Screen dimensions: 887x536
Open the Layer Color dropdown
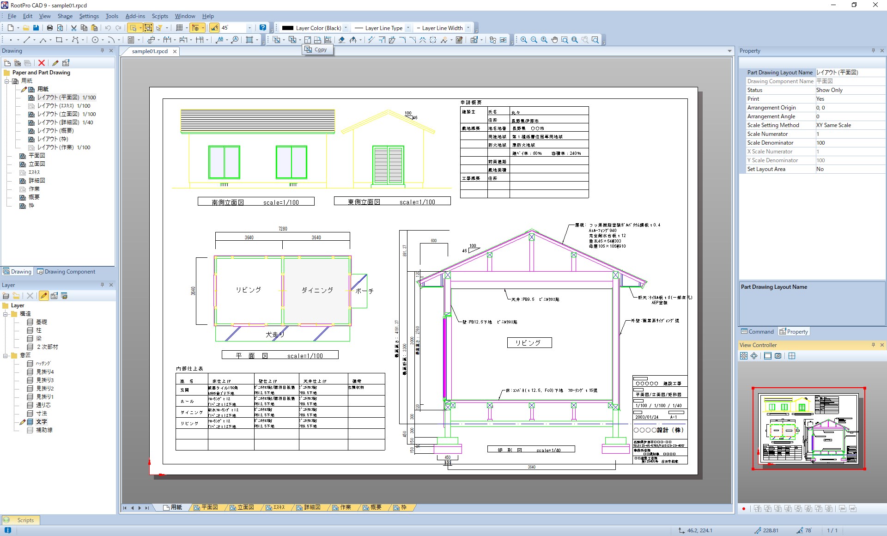tap(346, 28)
